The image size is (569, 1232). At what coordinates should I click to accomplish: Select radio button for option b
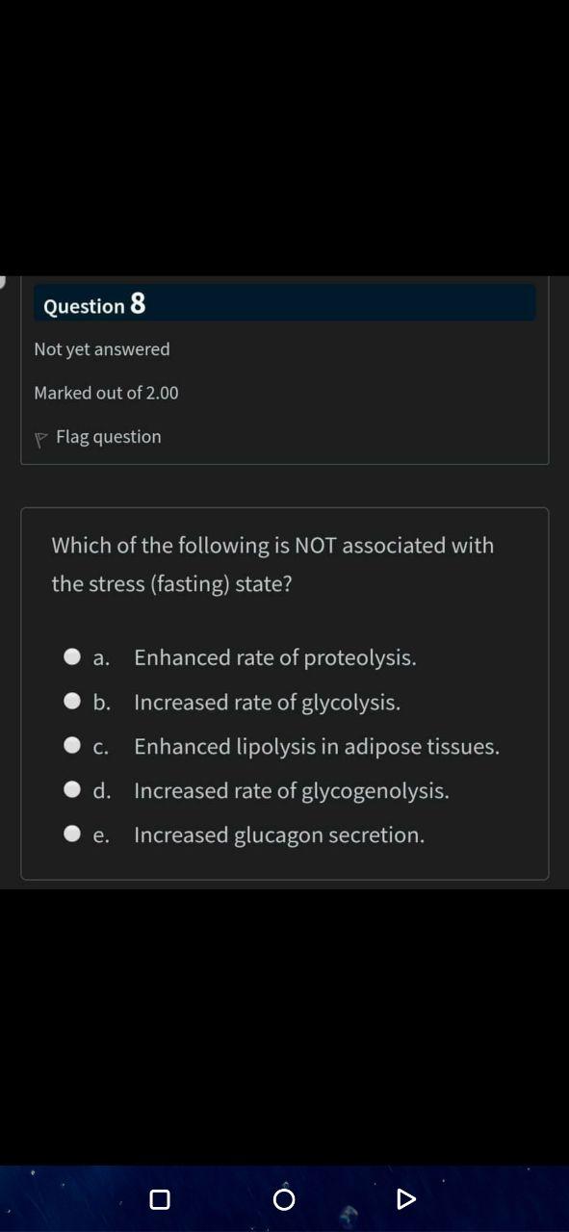pos(72,700)
